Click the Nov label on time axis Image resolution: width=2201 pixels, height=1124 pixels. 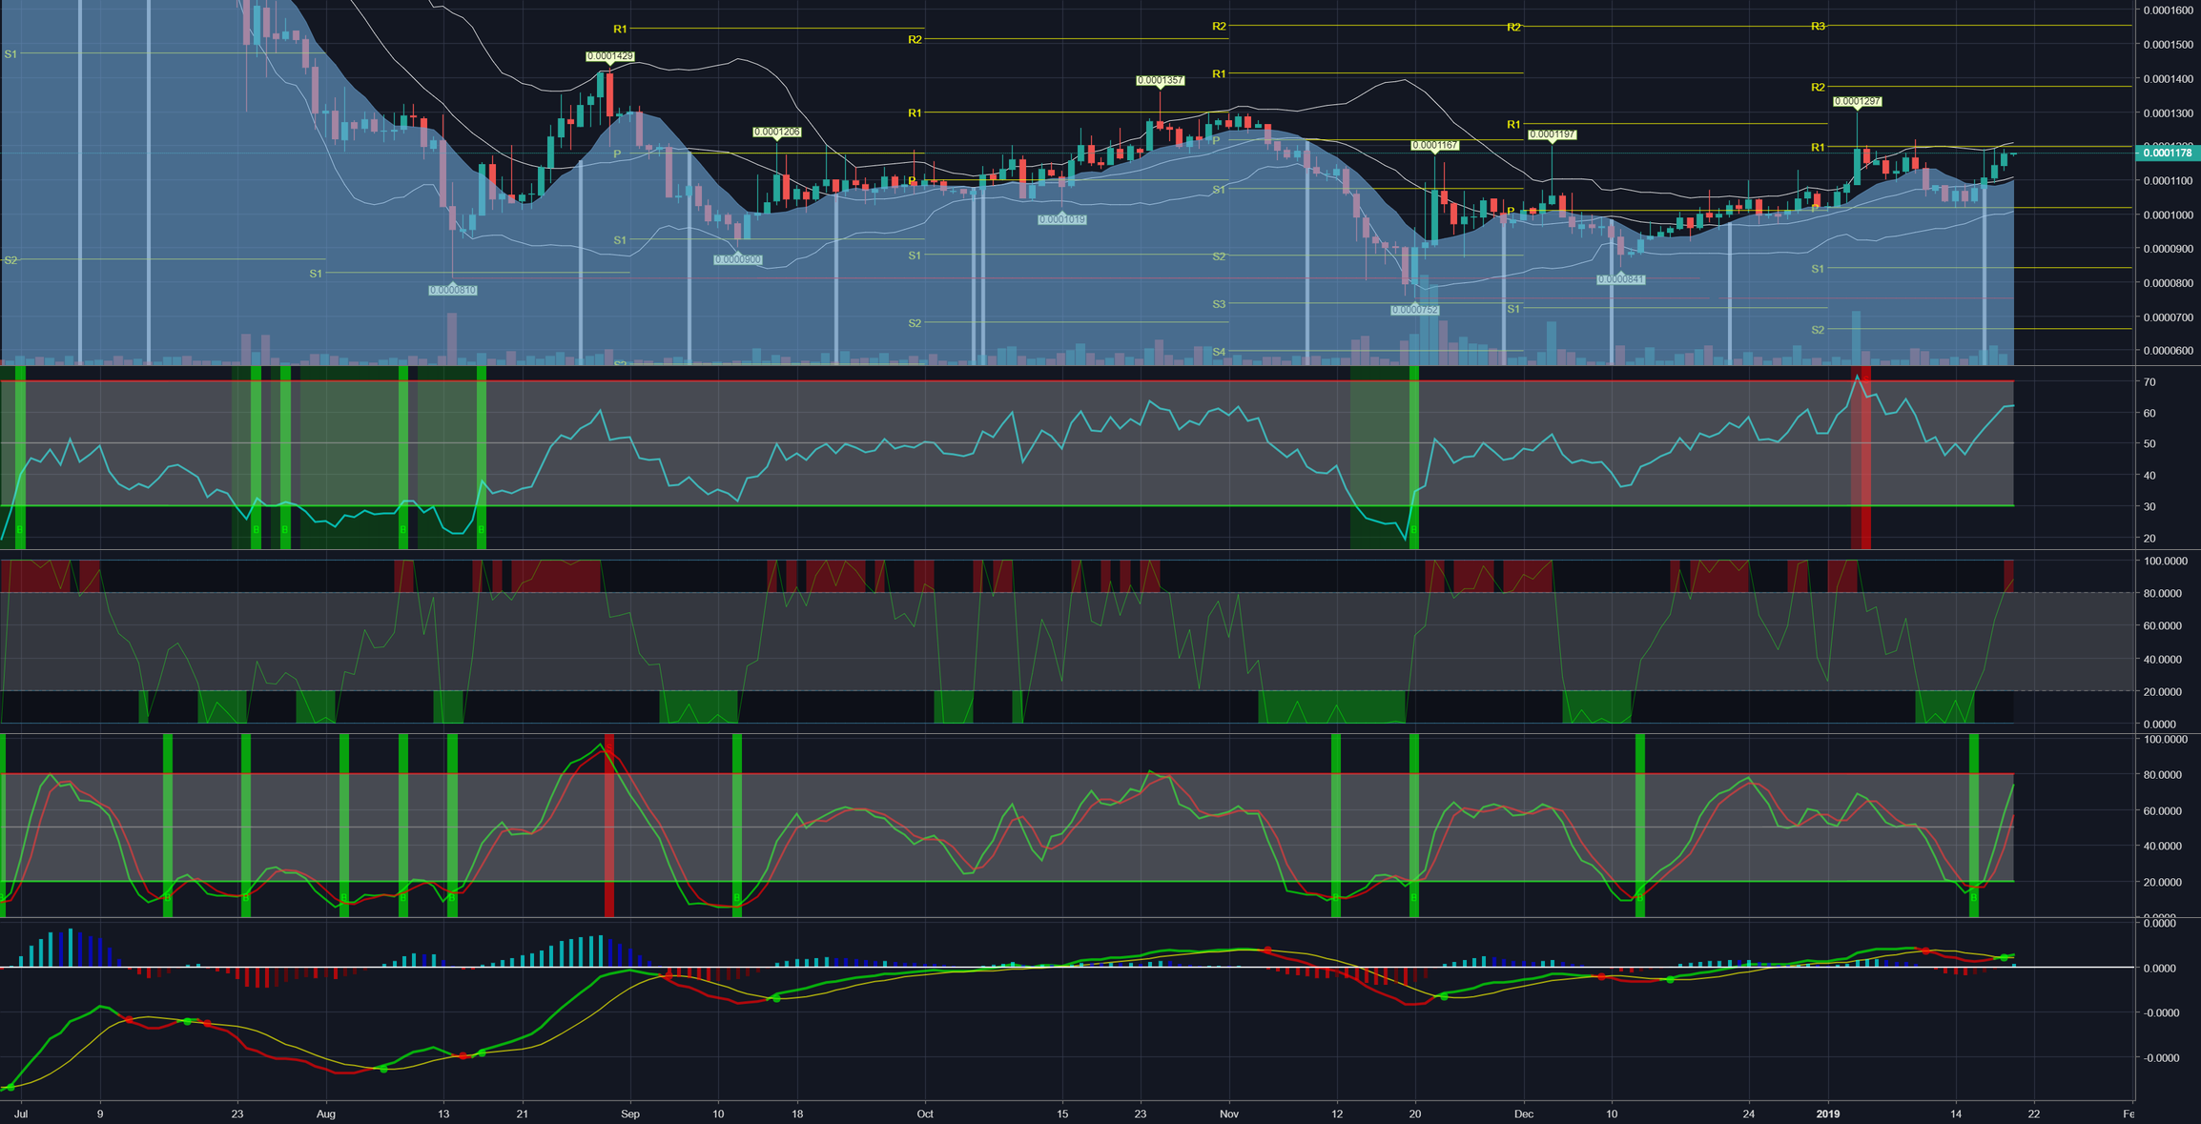tap(1228, 1114)
